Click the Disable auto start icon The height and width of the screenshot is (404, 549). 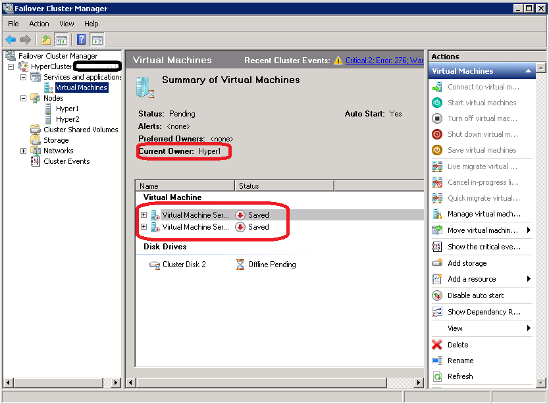[x=437, y=295]
